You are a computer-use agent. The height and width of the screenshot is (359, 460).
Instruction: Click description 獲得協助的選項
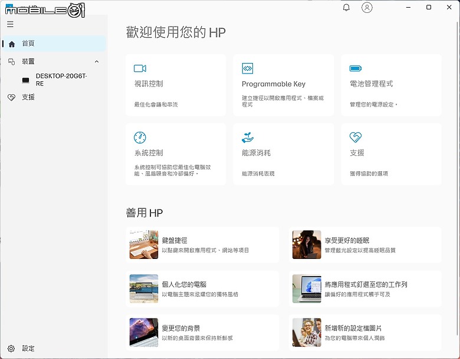[x=369, y=174]
